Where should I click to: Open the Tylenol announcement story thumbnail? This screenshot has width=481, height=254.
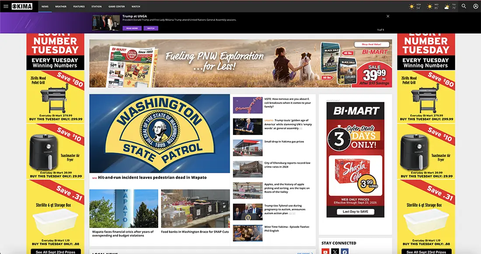pos(247,212)
